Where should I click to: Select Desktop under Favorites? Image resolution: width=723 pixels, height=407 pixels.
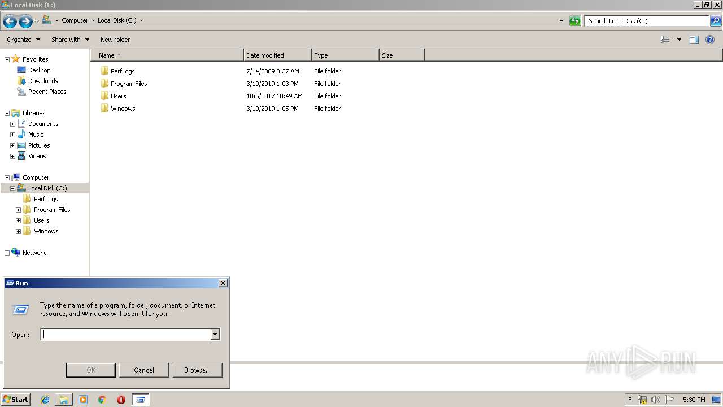(39, 70)
